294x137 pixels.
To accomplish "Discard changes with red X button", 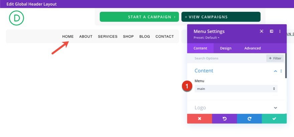I will (199, 119).
